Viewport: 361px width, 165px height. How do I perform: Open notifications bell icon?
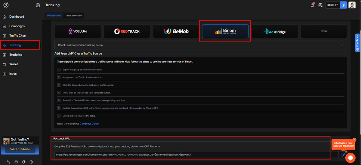(x=313, y=5)
